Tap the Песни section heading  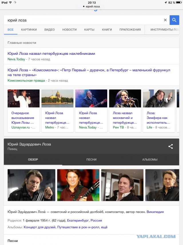tap(13, 241)
